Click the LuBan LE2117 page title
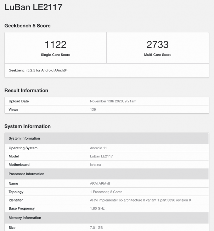 click(33, 7)
